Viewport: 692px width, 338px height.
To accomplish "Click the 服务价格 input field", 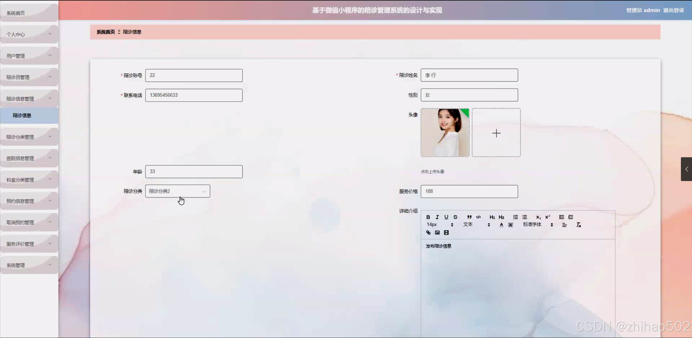I will (x=469, y=191).
